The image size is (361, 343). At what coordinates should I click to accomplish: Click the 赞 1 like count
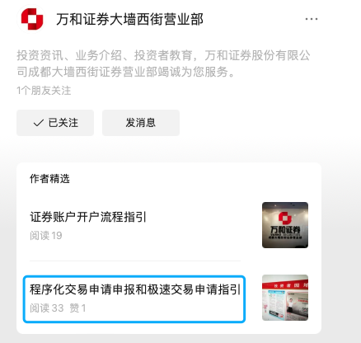point(77,308)
